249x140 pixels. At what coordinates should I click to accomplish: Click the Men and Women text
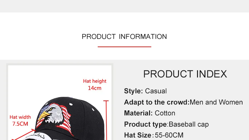[216, 102]
